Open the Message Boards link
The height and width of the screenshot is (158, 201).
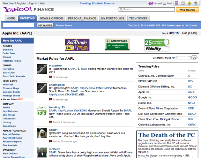pos(11,96)
